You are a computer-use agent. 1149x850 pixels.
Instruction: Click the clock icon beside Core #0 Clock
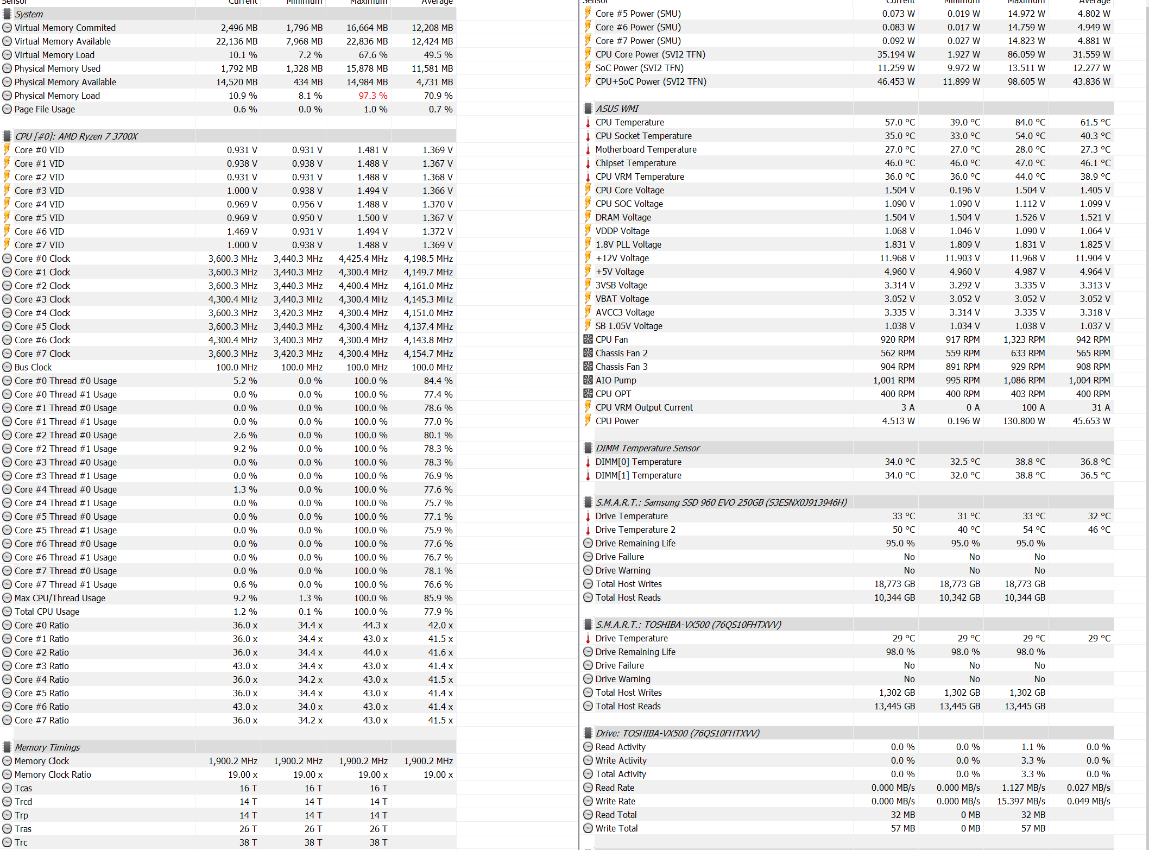tap(7, 259)
